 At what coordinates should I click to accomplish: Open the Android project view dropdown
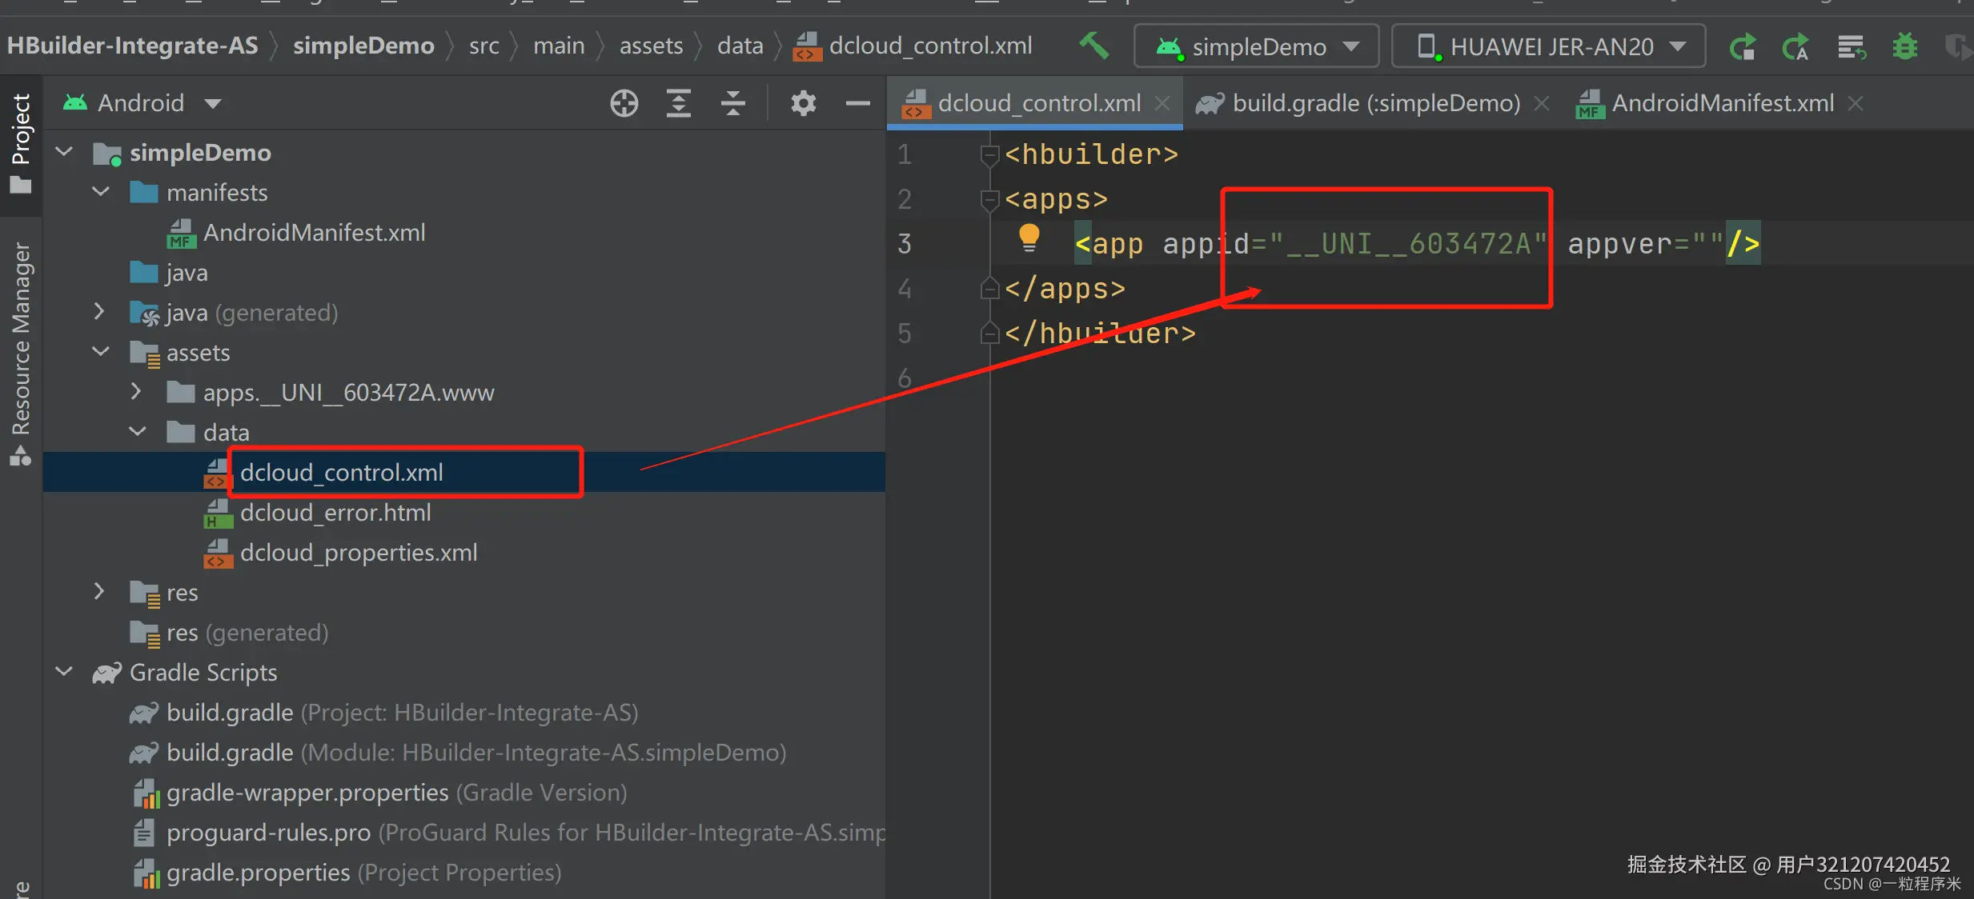[142, 103]
